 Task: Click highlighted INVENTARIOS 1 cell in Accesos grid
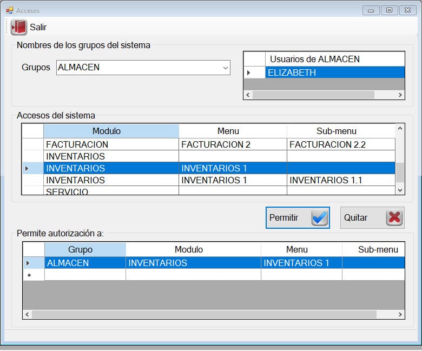click(233, 168)
